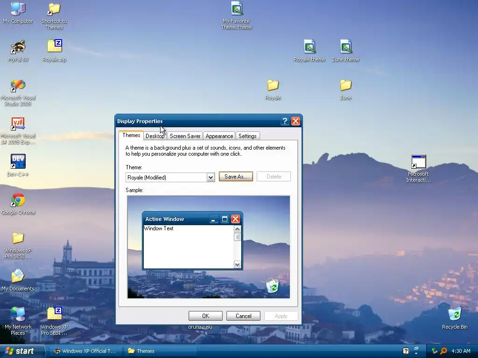The width and height of the screenshot is (478, 358).
Task: Switch to Themes window on taskbar
Action: coord(160,351)
